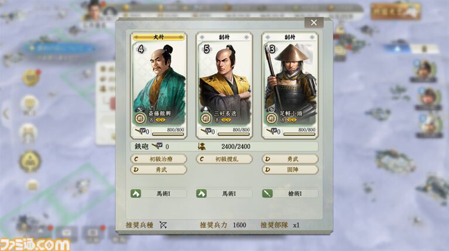This screenshot has width=449, height=251.
Task: Click the 馬術I horse icon under 三好長逸
Action: 201,194
